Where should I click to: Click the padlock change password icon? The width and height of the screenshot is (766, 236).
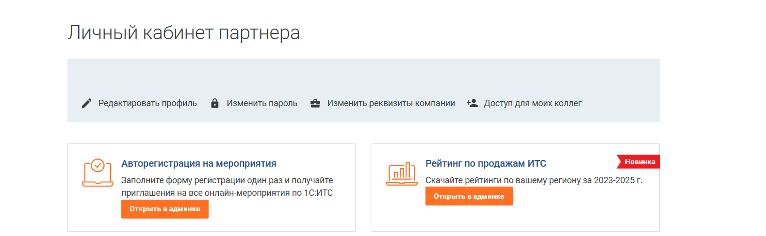(x=214, y=103)
